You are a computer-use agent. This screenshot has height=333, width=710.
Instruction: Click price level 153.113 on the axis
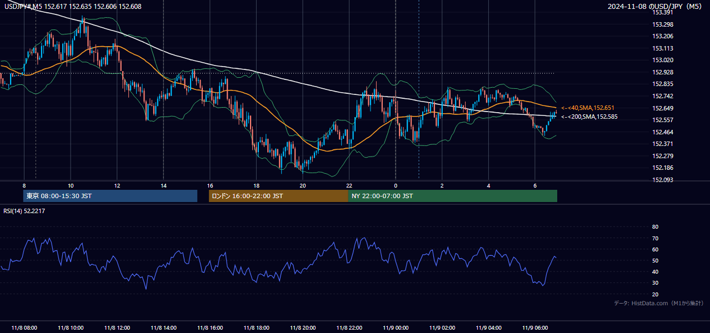click(663, 48)
